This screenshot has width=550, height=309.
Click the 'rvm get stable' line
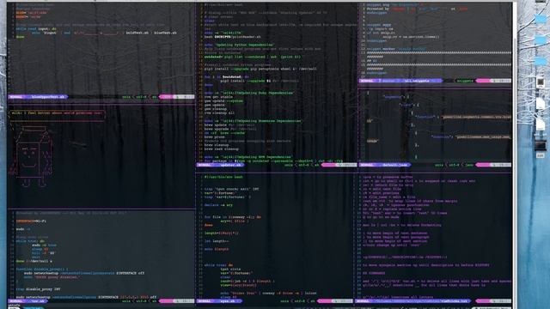[x=217, y=97]
